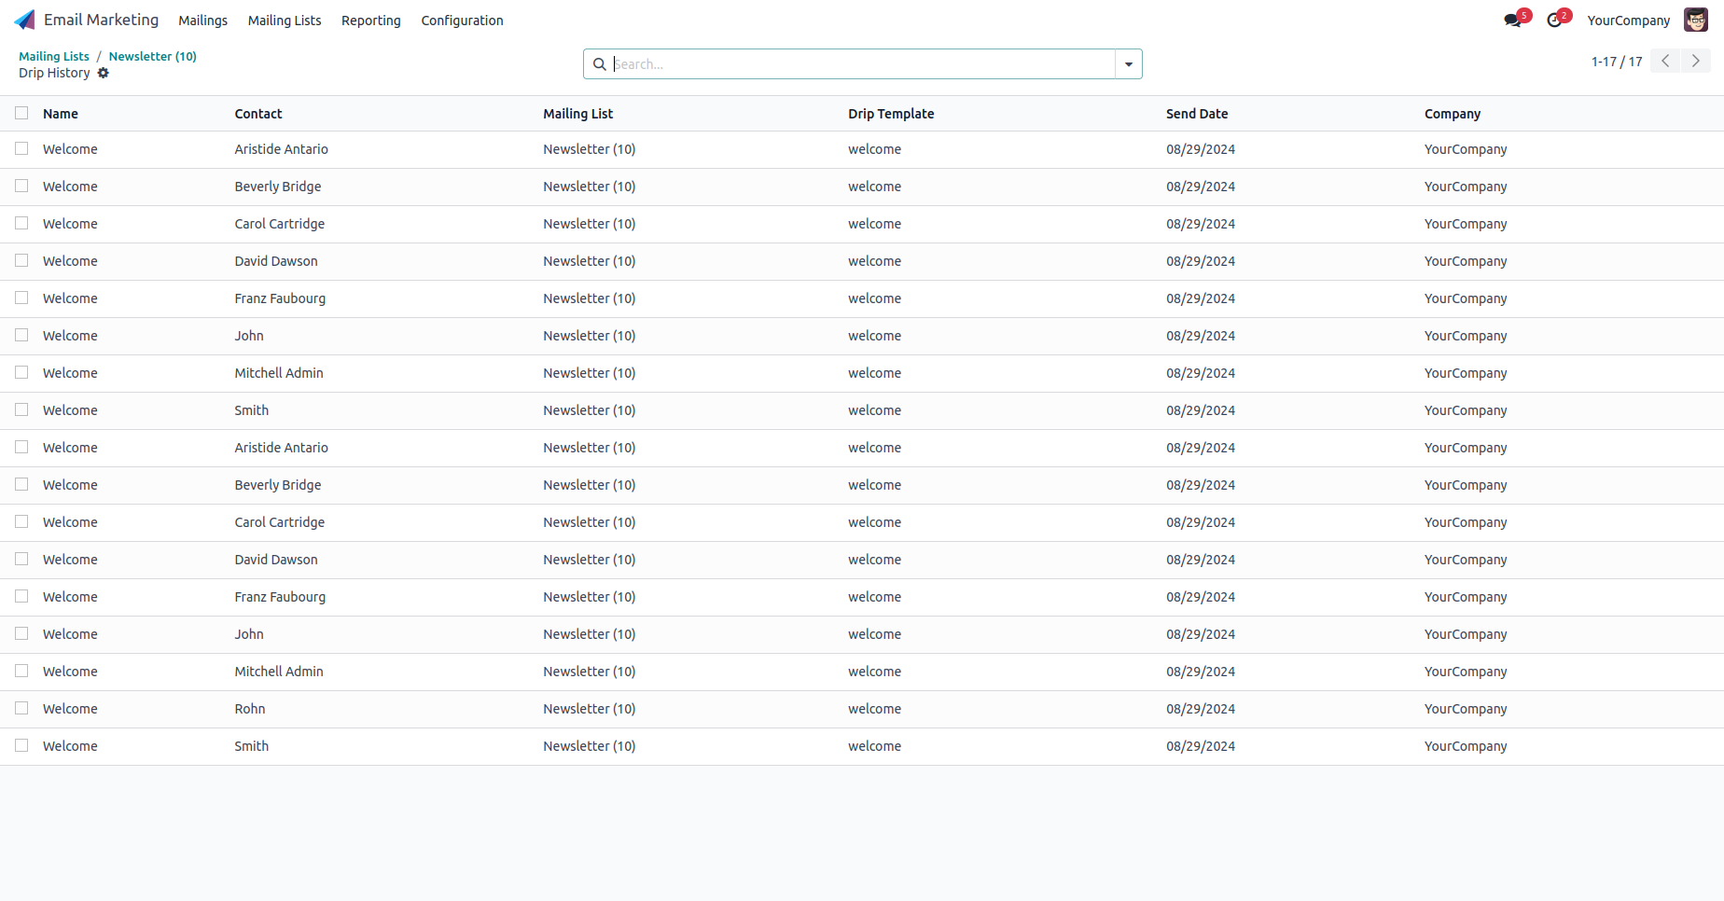Click the Drip History gear settings icon
Viewport: 1724px width, 901px height.
tap(104, 73)
